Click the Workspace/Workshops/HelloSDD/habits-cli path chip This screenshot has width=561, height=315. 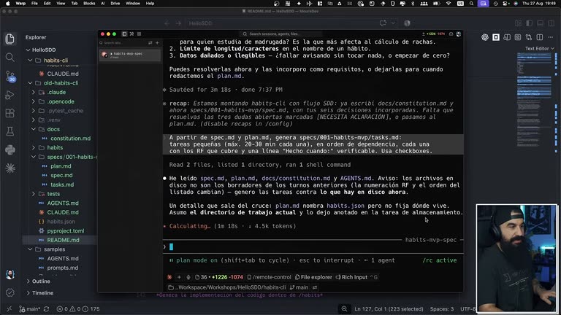pyautogui.click(x=227, y=287)
